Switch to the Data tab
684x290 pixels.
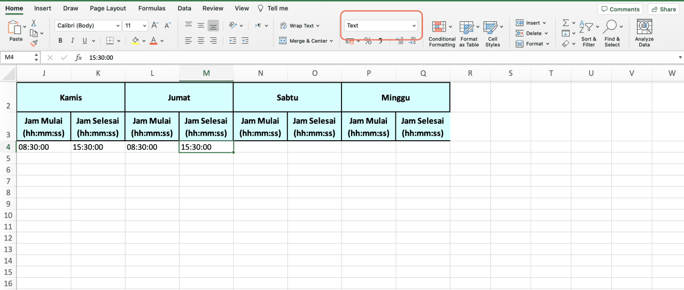pyautogui.click(x=184, y=9)
